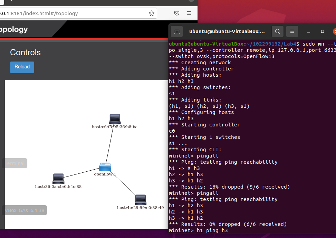Open the terminal hamburger menu
Viewport: 336px width, 238px height.
(x=292, y=31)
